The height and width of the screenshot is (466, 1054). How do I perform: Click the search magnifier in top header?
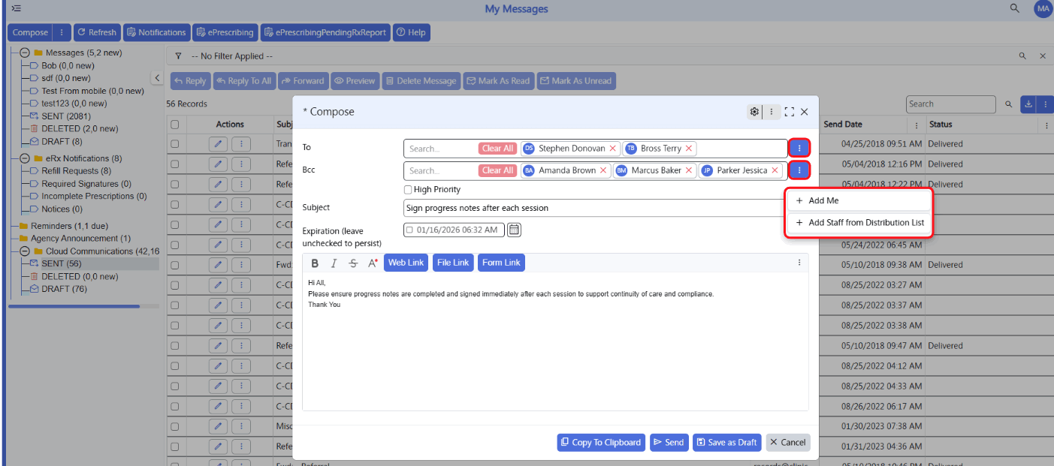(1015, 8)
